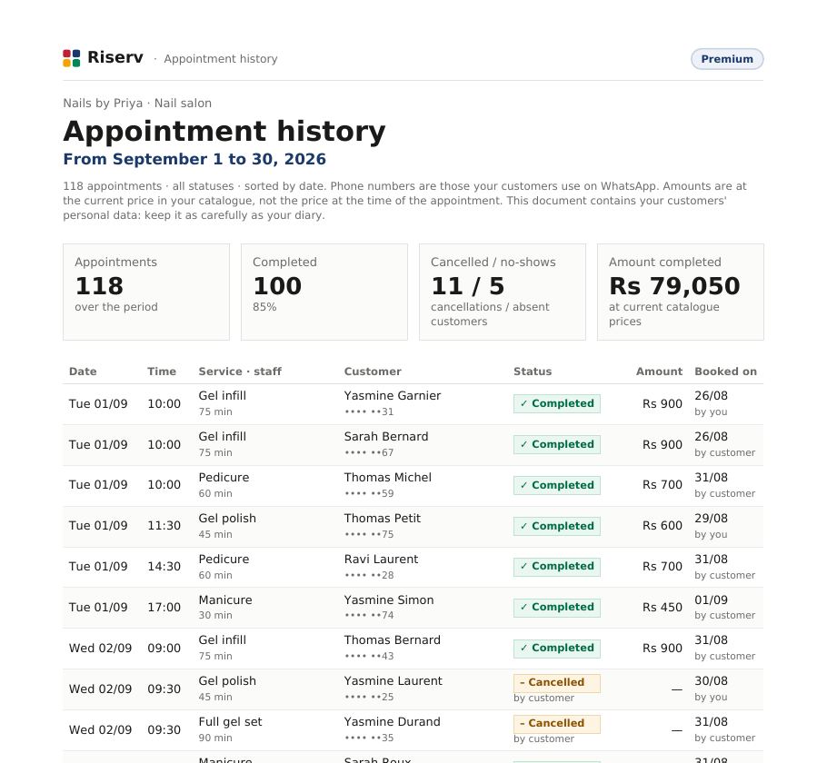Click masked phone ending 31
This screenshot has height=763, width=827.
[x=369, y=411]
